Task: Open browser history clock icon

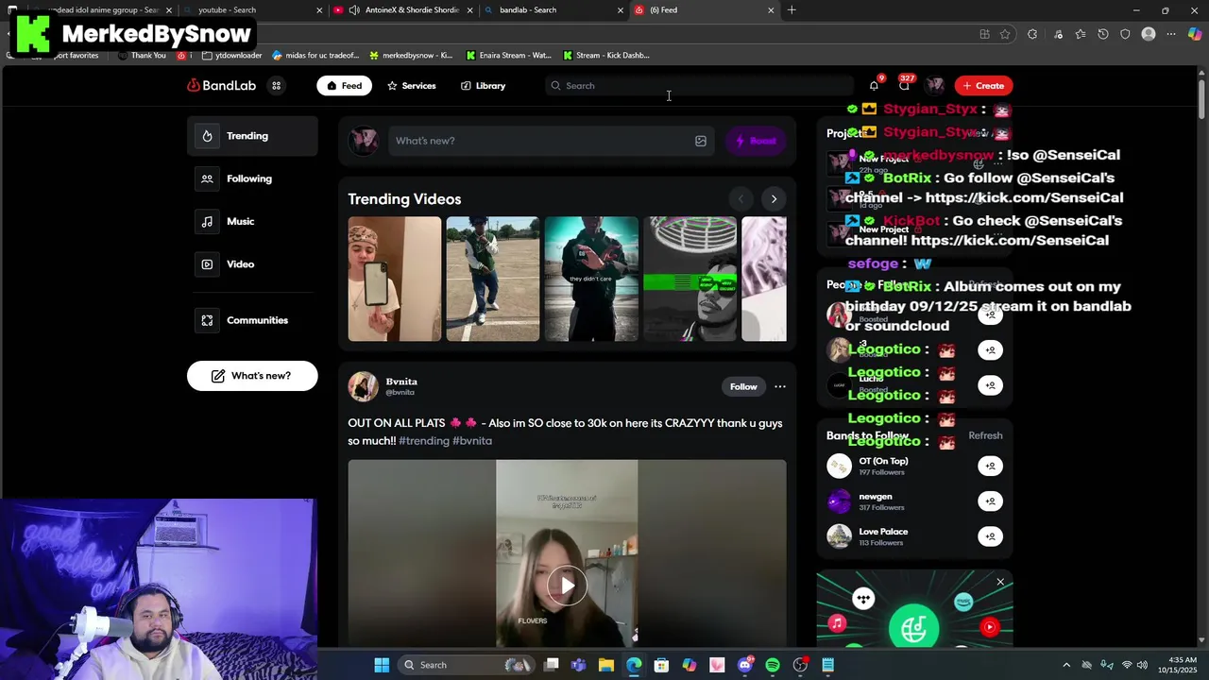Action: pyautogui.click(x=1103, y=34)
